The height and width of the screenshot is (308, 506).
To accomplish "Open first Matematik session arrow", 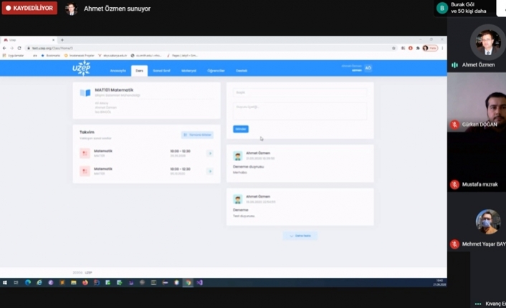I will 210,153.
